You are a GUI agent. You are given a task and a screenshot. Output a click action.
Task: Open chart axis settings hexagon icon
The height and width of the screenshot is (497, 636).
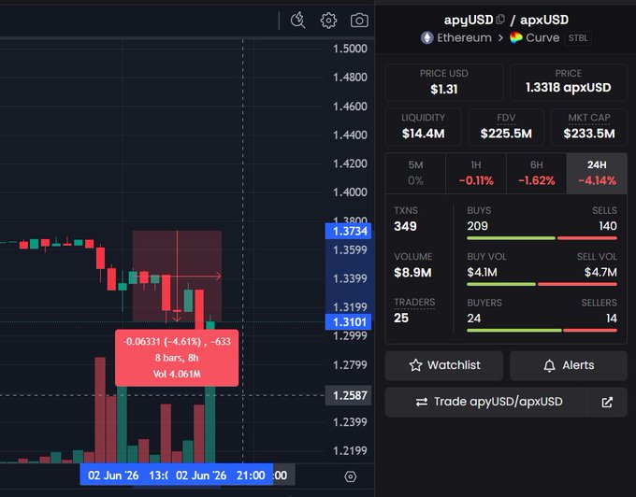tap(351, 476)
